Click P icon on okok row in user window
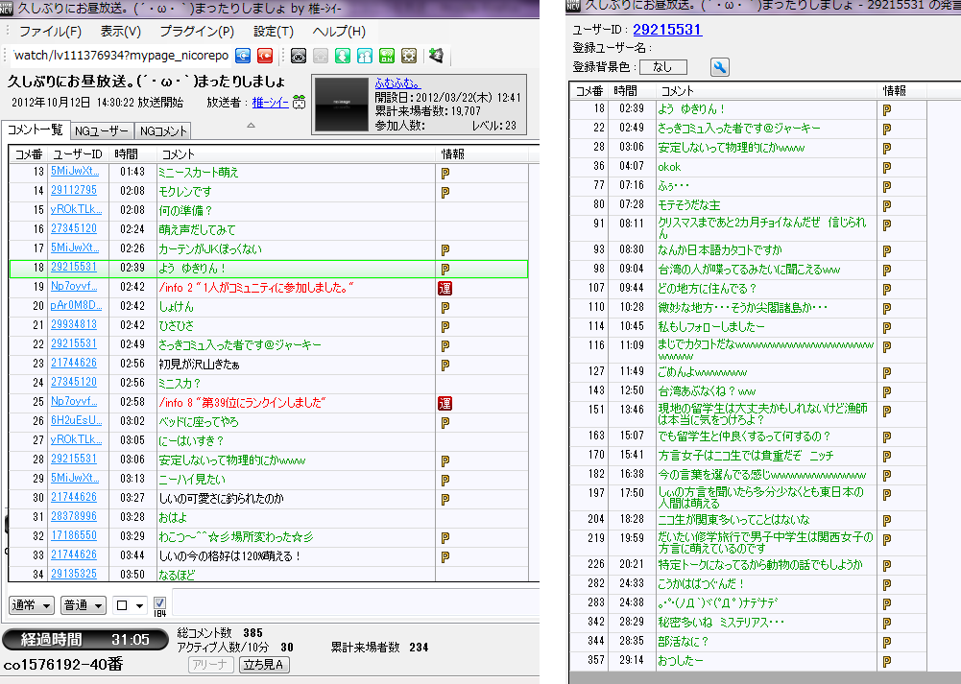Viewport: 961px width, 684px height. pyautogui.click(x=887, y=167)
